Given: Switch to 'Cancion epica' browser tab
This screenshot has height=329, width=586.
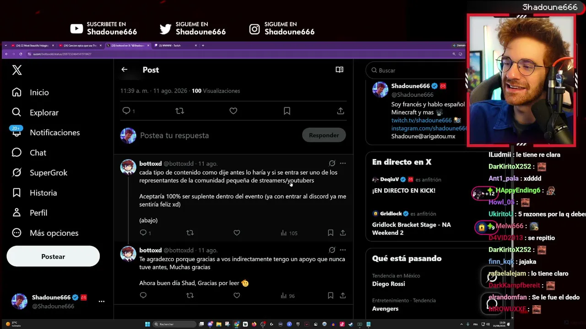Looking at the screenshot, I should click(x=80, y=45).
